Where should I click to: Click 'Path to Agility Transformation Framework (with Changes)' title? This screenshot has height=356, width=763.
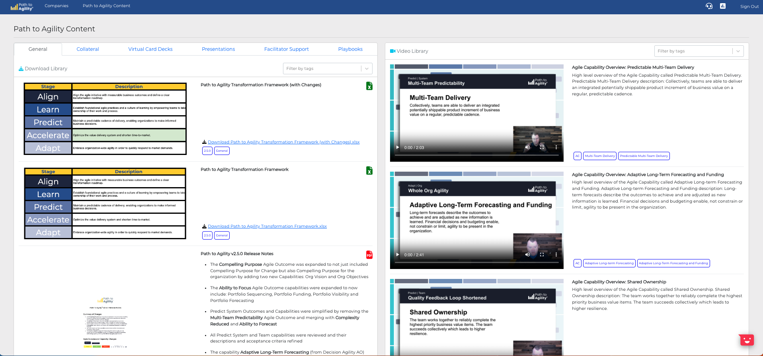click(x=261, y=85)
